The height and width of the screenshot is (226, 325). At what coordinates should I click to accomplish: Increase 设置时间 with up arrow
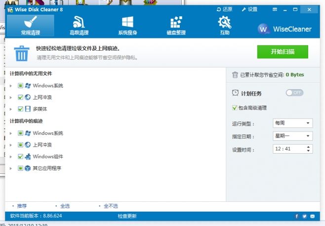(308, 147)
